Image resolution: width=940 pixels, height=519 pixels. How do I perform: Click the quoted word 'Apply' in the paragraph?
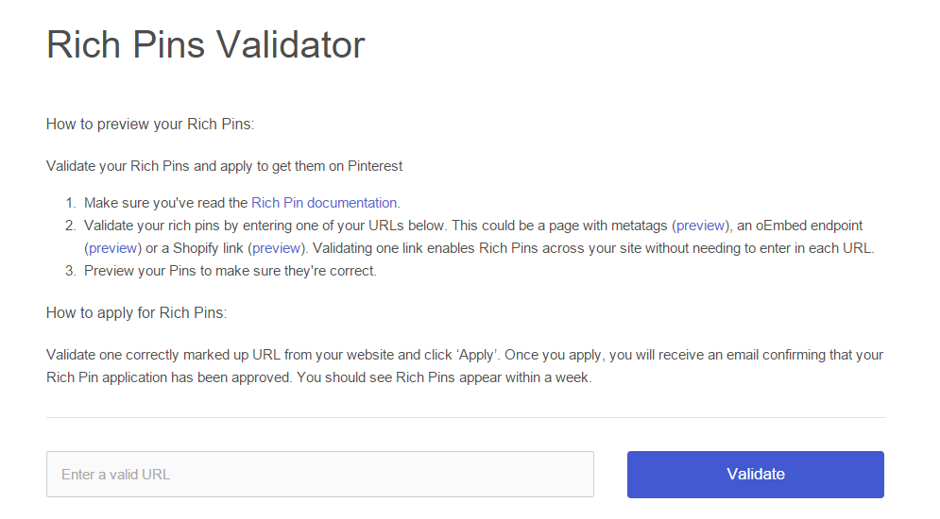coord(475,356)
